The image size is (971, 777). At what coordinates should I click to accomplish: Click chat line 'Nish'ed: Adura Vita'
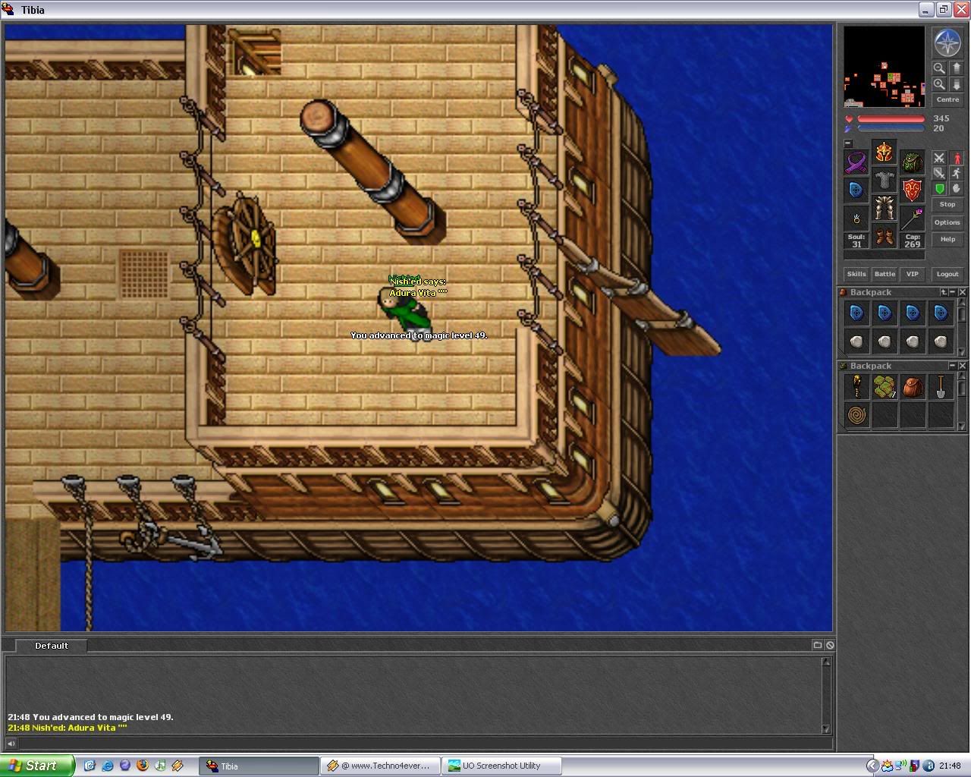pos(67,728)
